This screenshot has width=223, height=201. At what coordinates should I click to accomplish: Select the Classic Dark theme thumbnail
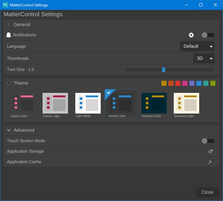pyautogui.click(x=23, y=103)
